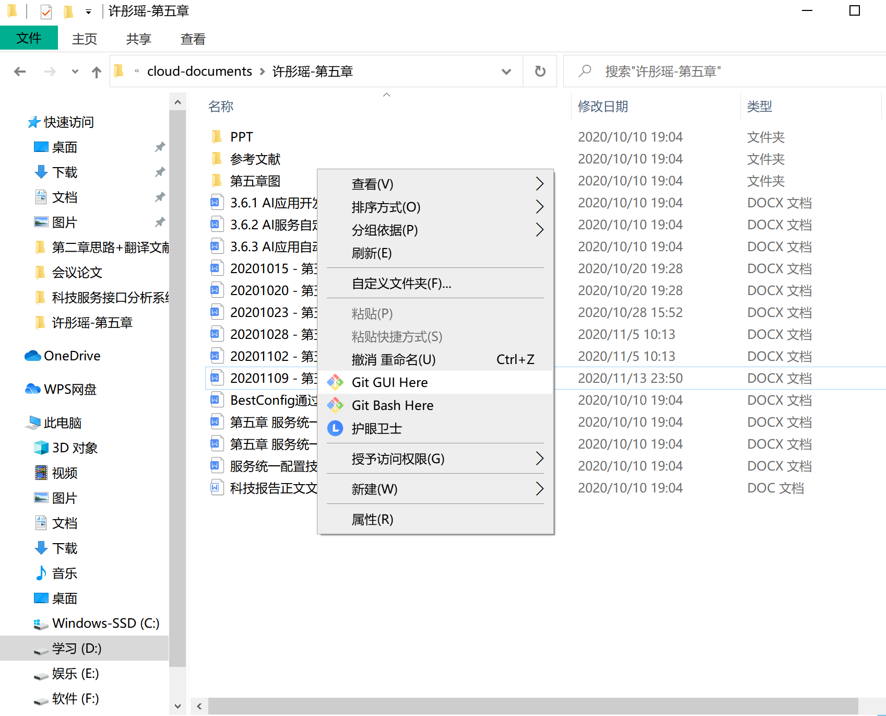Open 属性(R) from context menu
This screenshot has height=716, width=886.
coord(435,519)
